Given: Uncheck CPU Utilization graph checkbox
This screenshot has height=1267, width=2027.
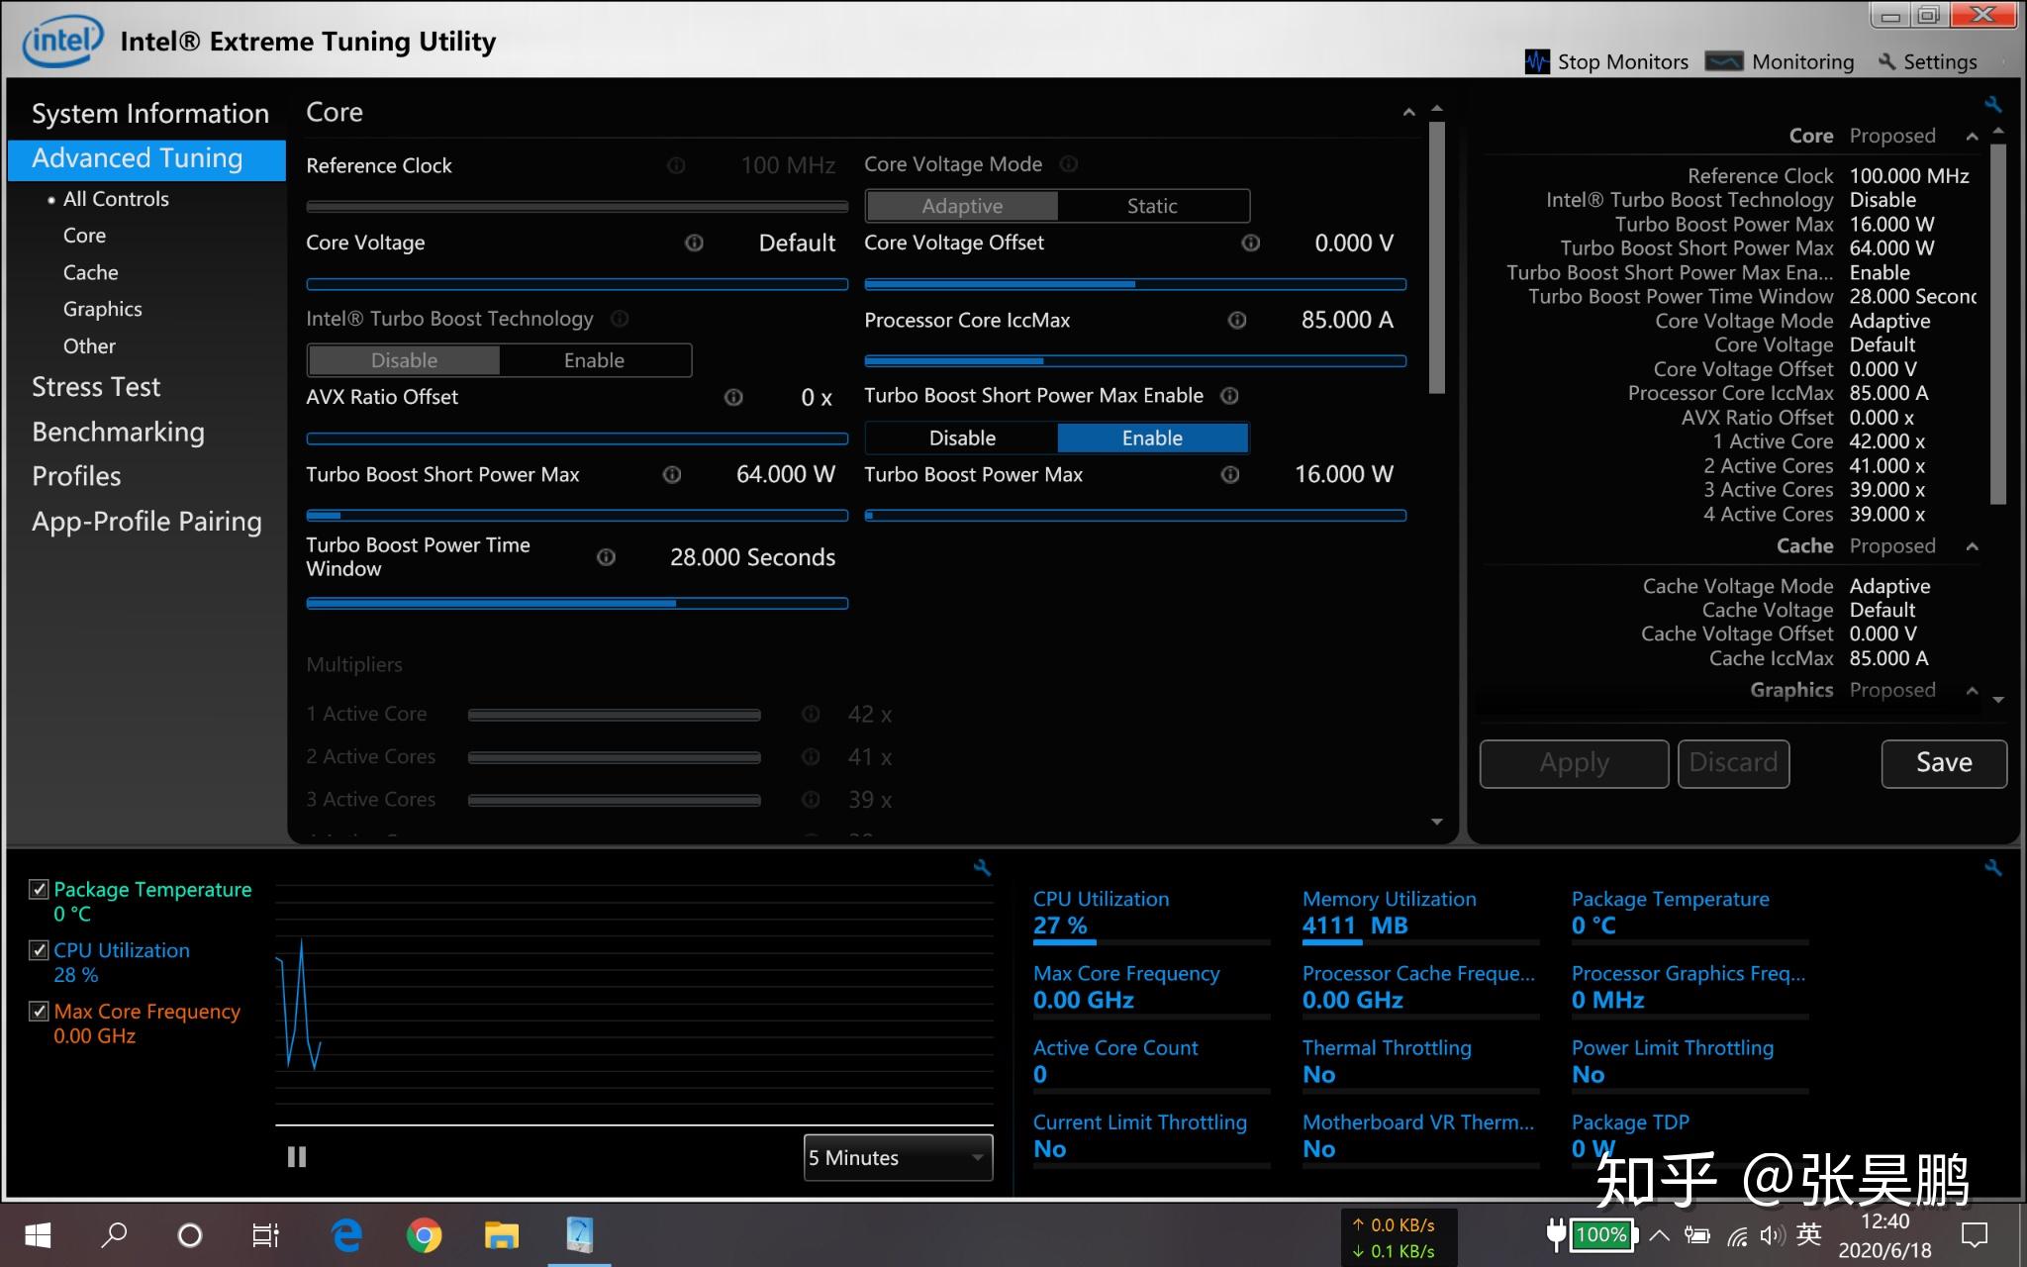Looking at the screenshot, I should 39,950.
